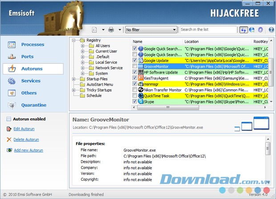
Task: Click the Nikon Transfer Monitor icon
Action: (x=141, y=90)
